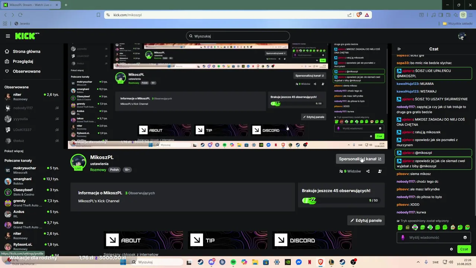This screenshot has height=268, width=476.
Task: Open OBS Studio from the taskbar
Action: coord(353,262)
